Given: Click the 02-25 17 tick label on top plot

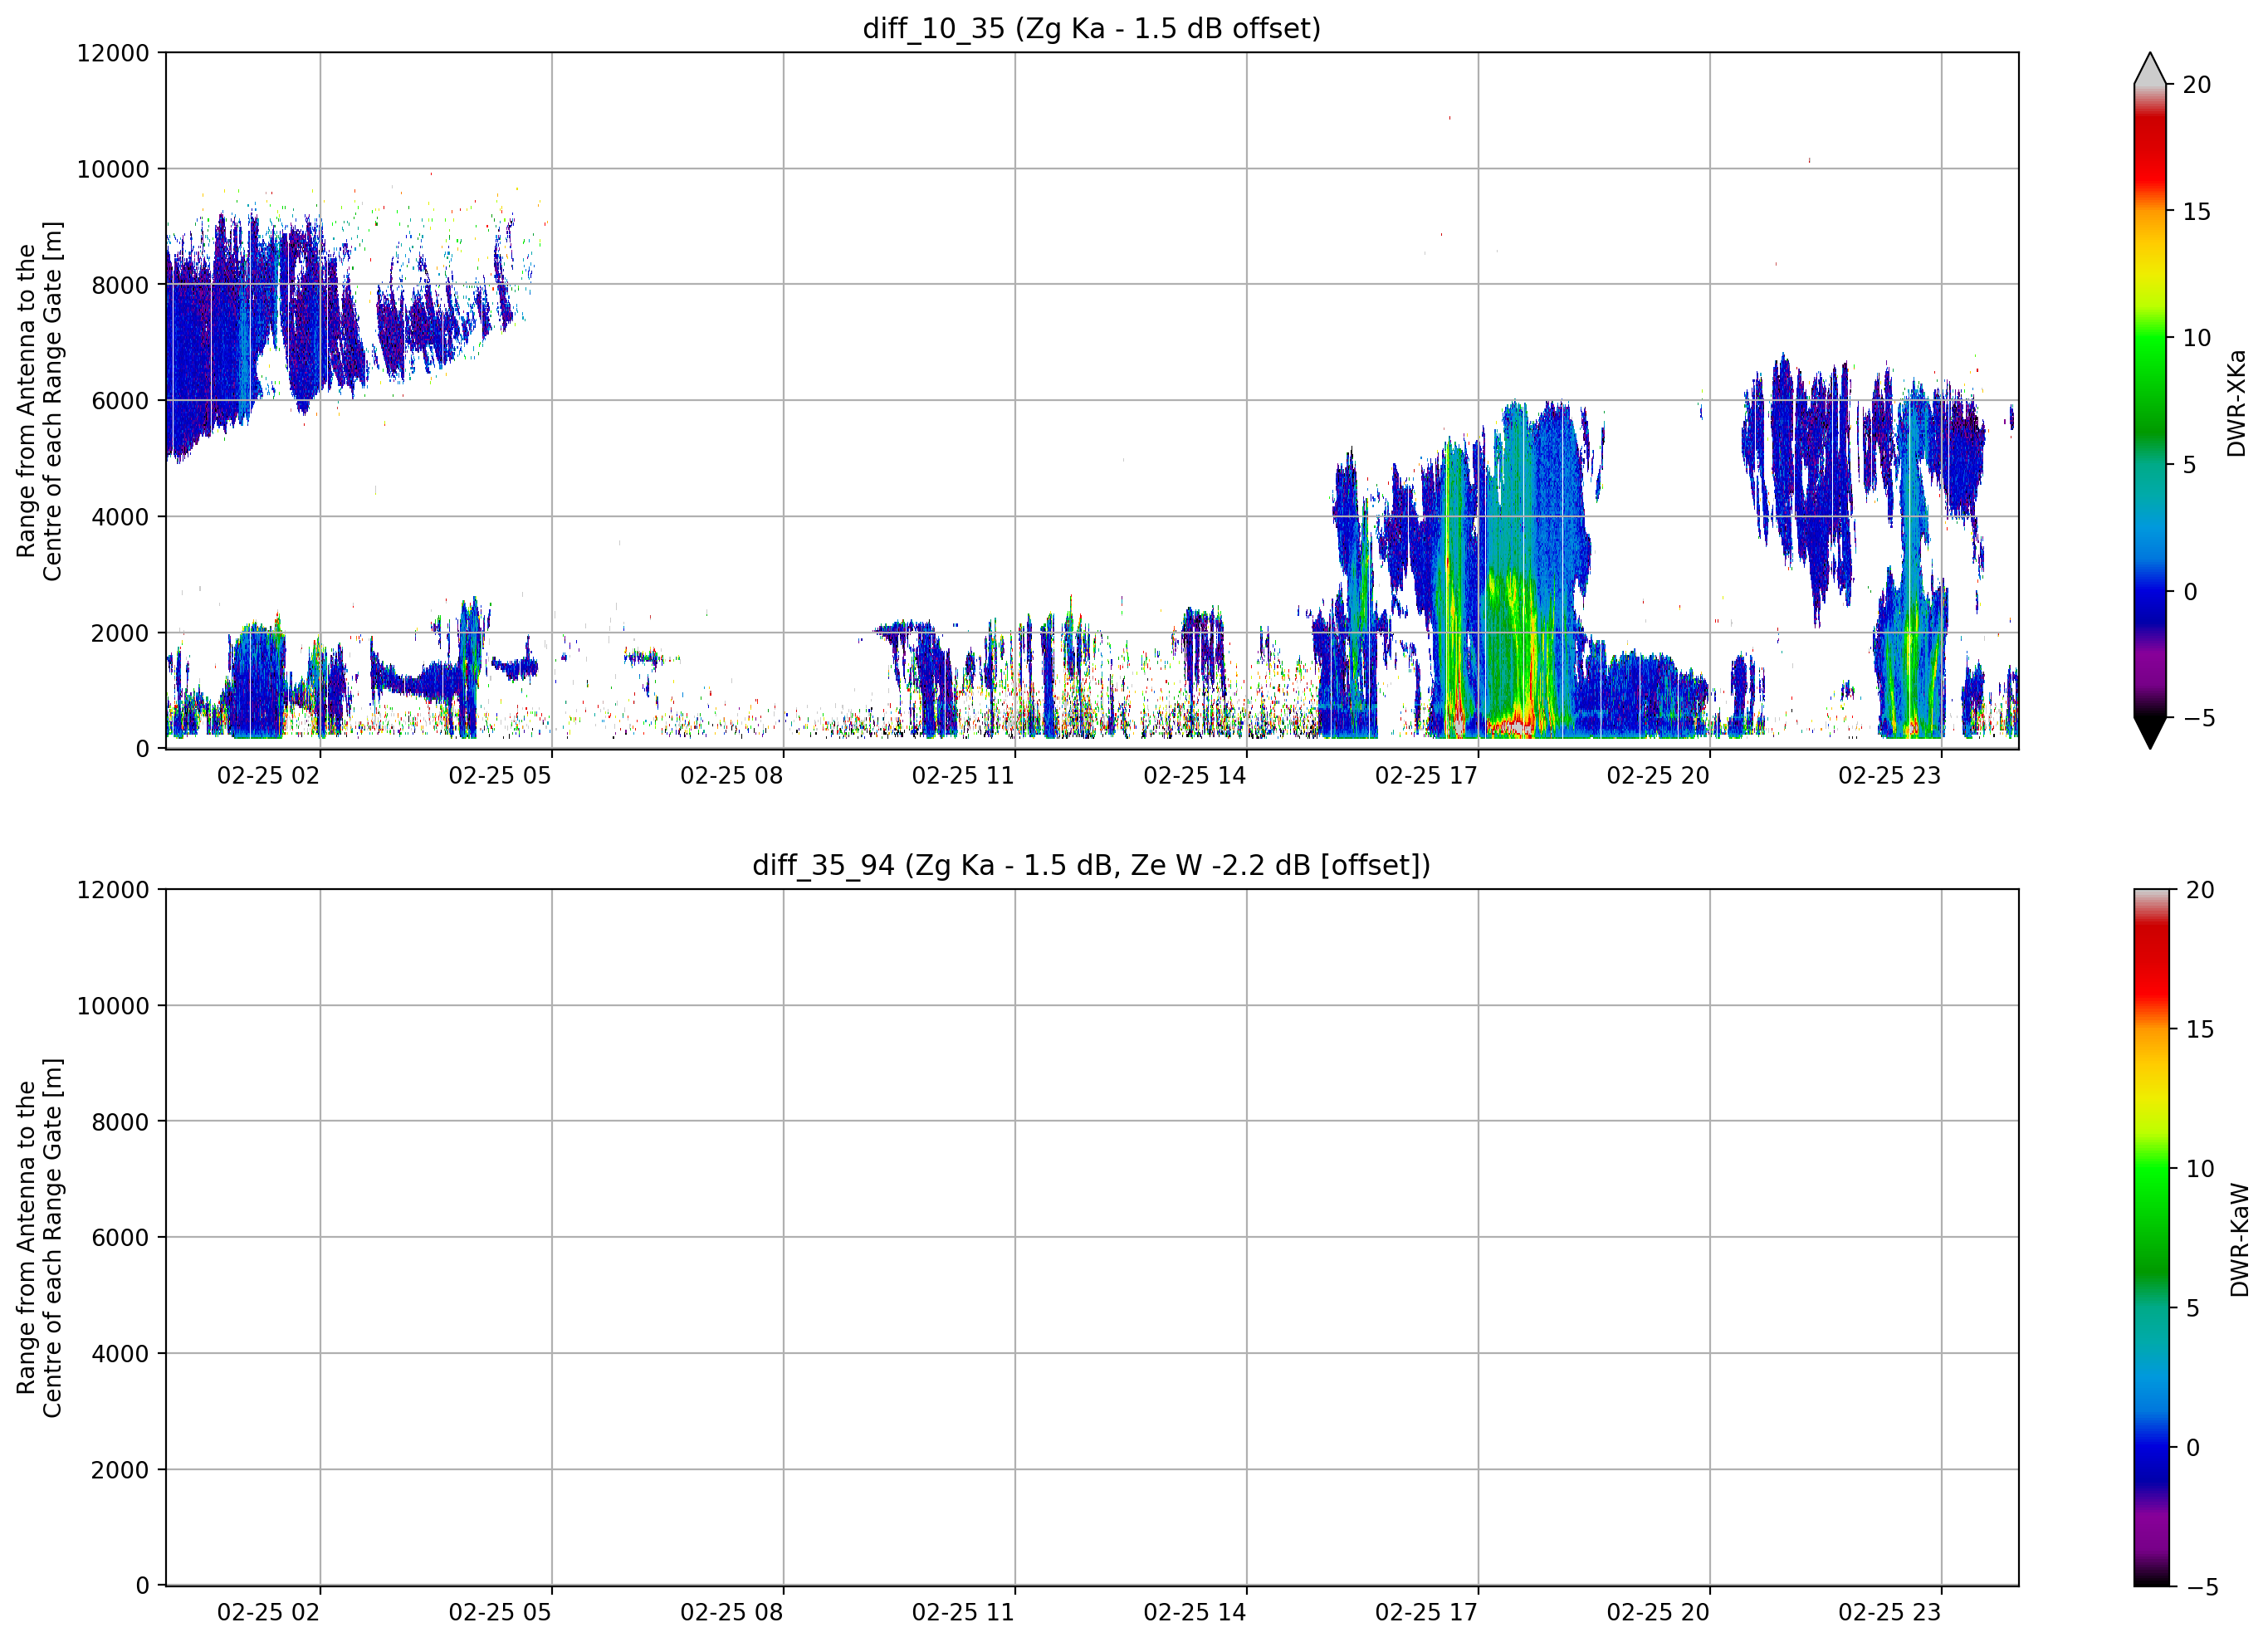Looking at the screenshot, I should click(1426, 776).
